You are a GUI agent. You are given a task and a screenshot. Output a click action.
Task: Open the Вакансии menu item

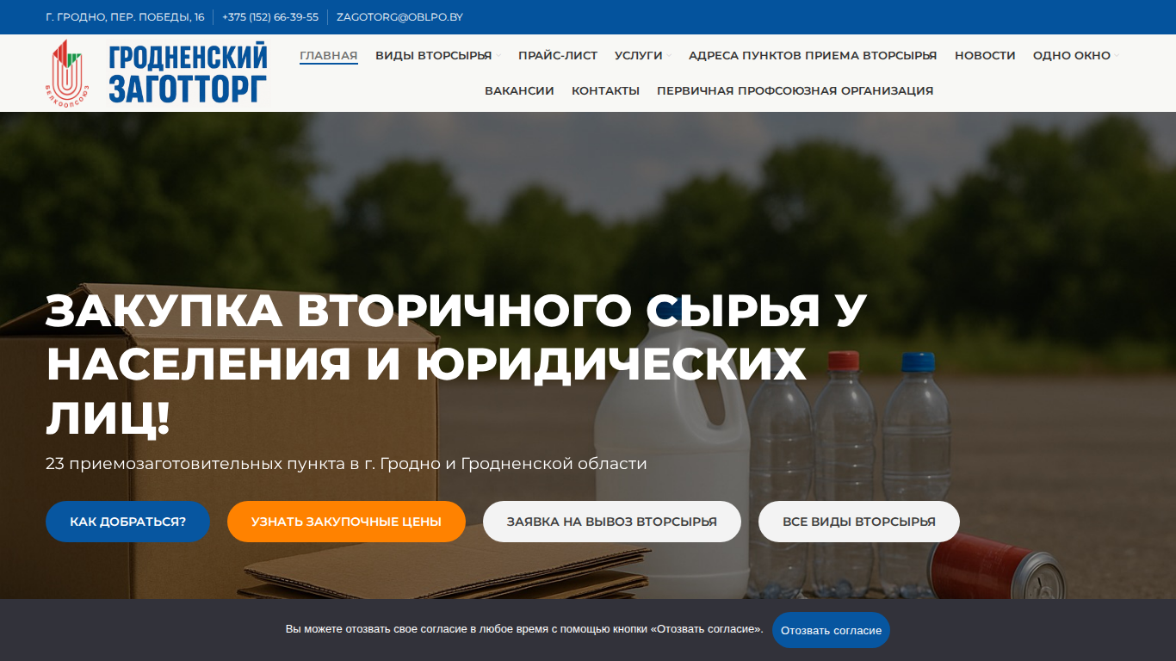[519, 90]
